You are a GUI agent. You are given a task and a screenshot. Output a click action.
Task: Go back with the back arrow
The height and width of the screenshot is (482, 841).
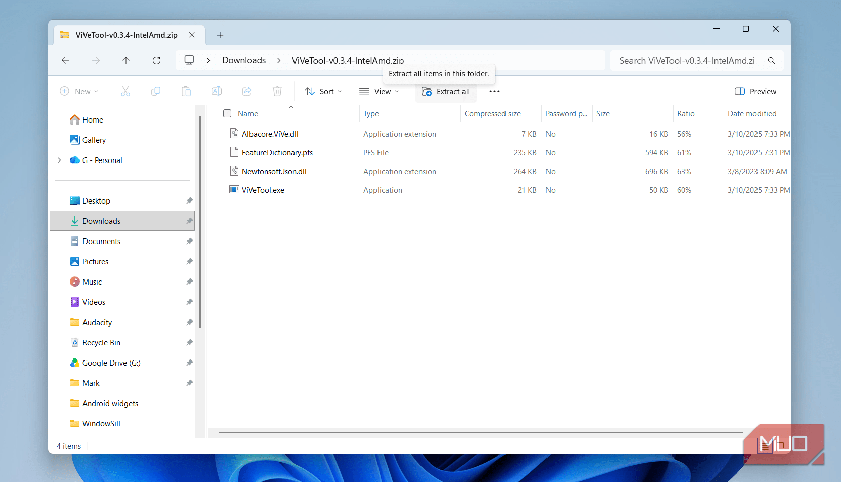click(x=65, y=60)
